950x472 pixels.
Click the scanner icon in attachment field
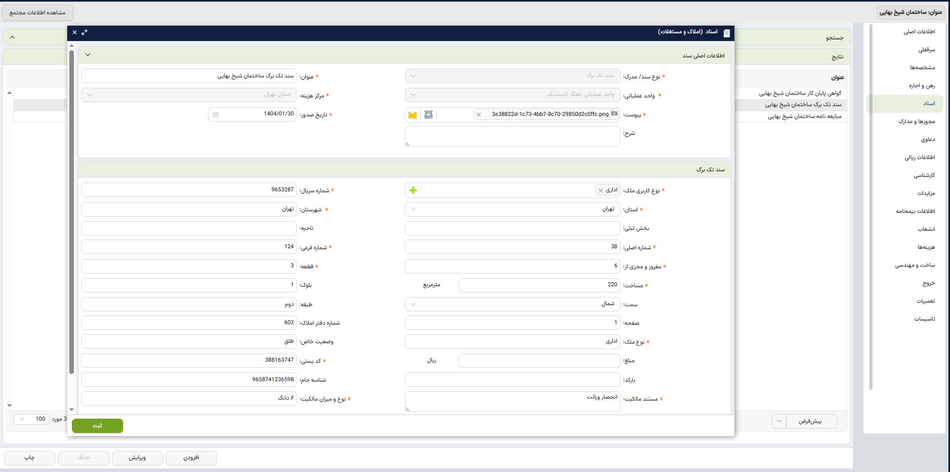tap(429, 115)
